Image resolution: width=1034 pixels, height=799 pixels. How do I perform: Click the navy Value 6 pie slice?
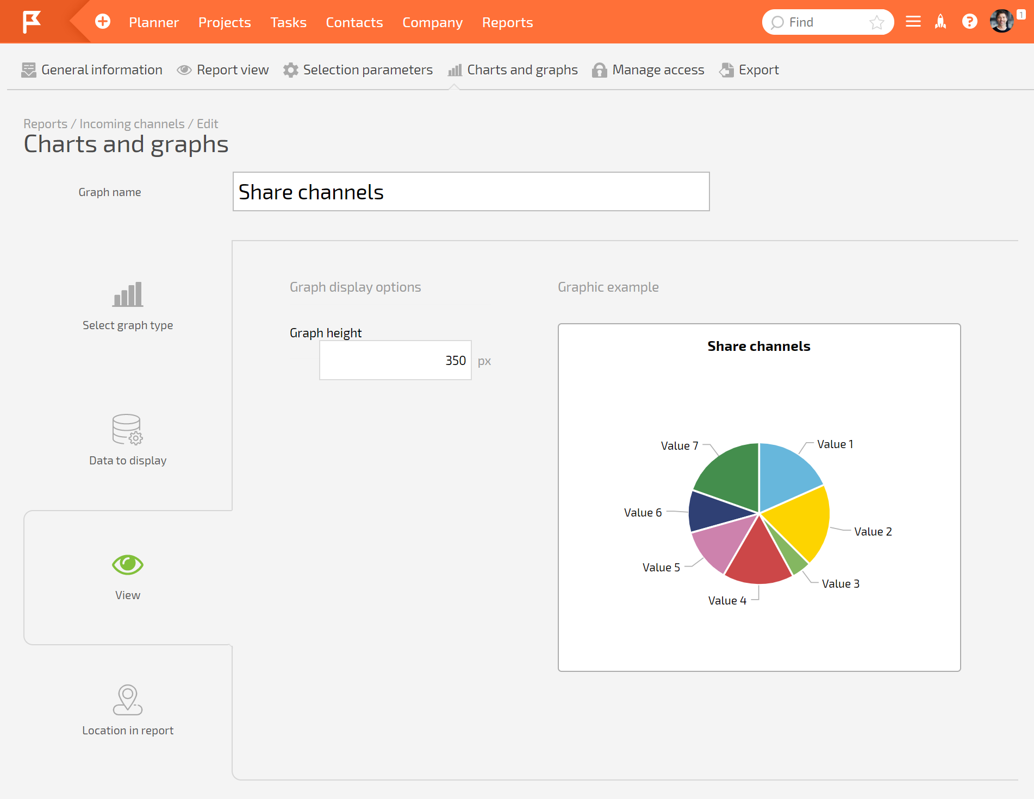point(713,512)
